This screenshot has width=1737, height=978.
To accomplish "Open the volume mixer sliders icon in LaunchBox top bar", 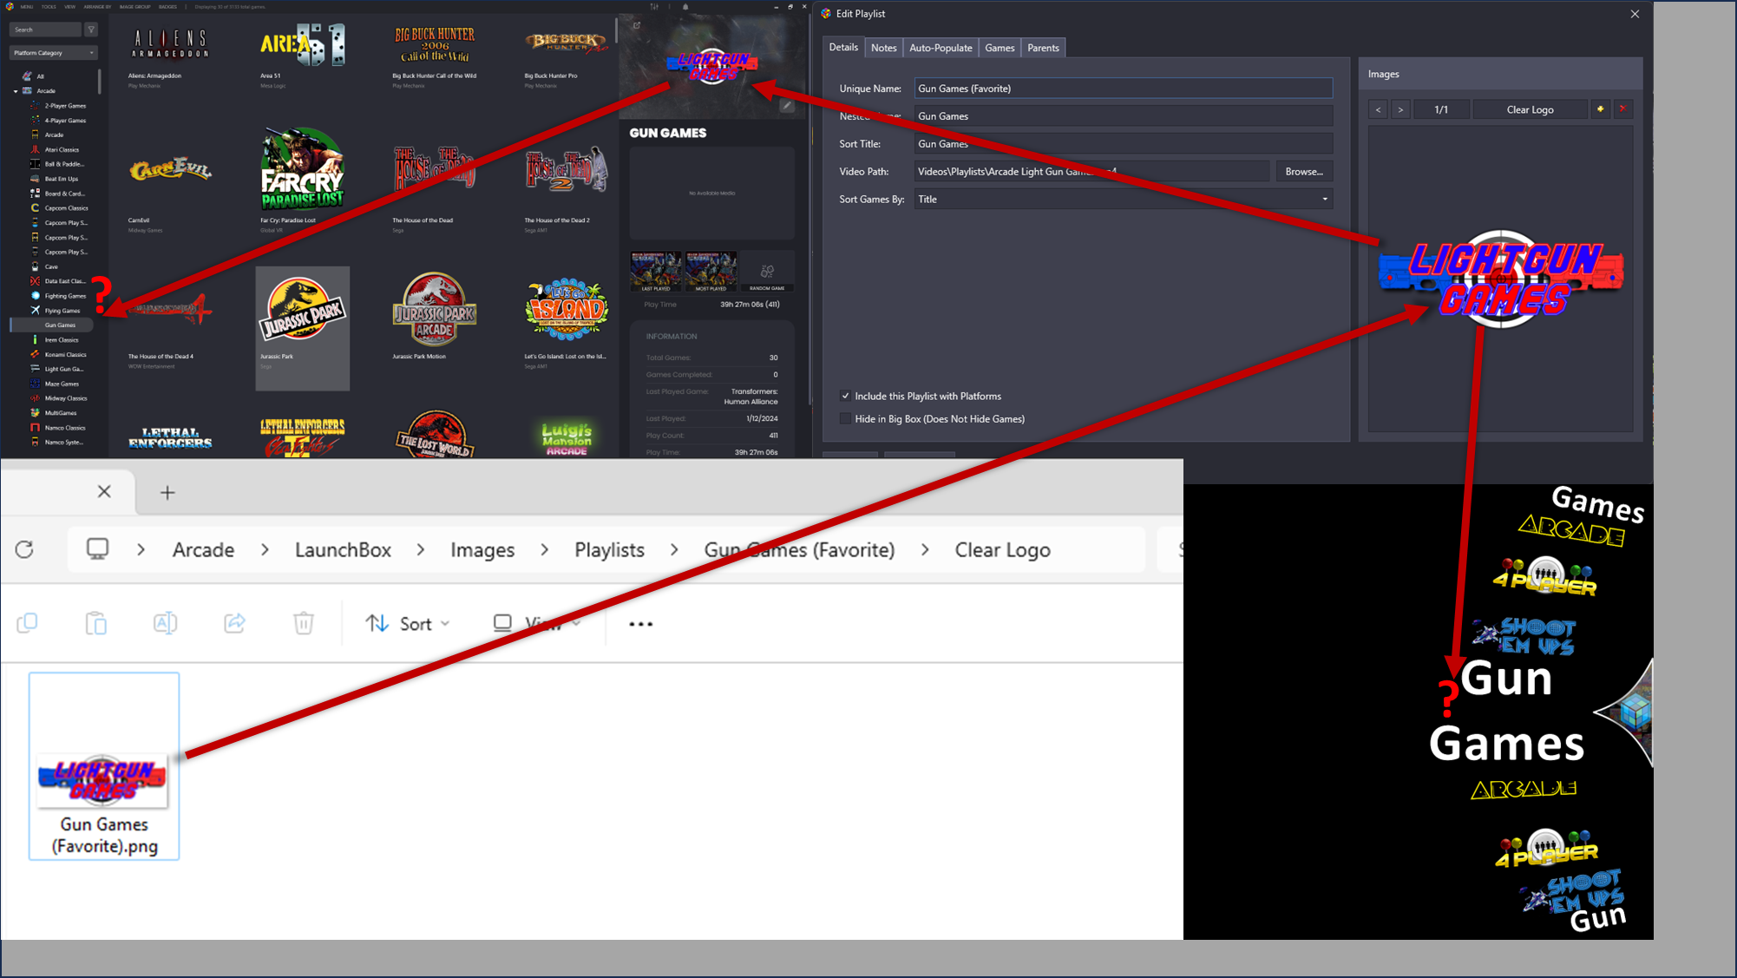I will pos(654,7).
